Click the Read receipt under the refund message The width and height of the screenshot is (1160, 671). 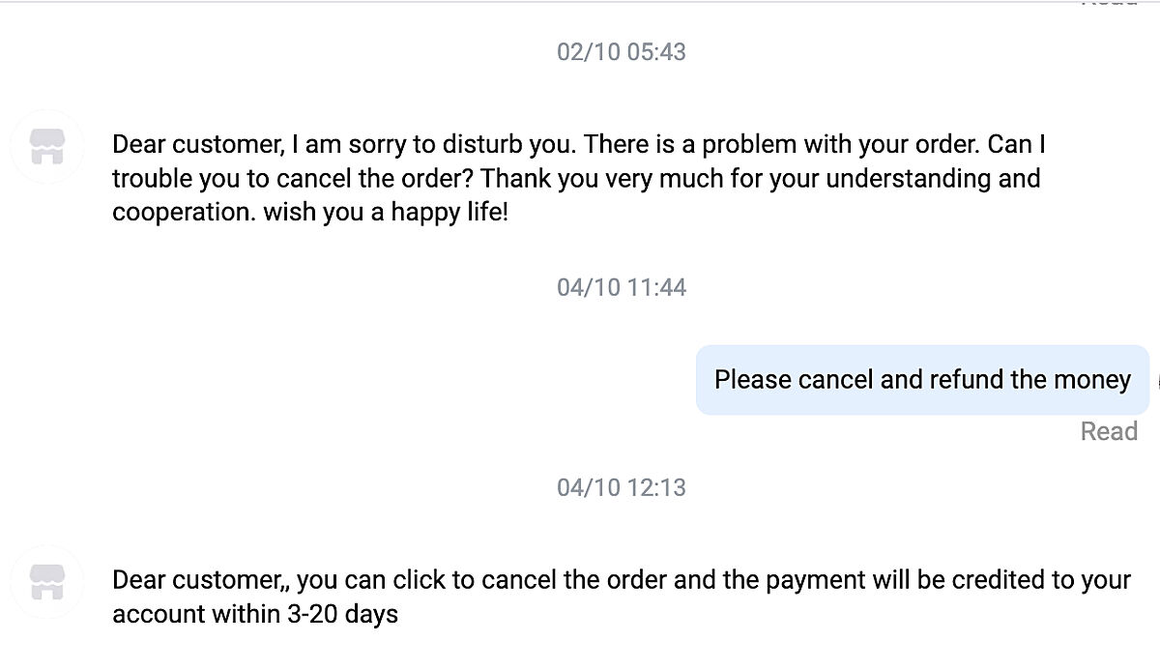tap(1108, 431)
